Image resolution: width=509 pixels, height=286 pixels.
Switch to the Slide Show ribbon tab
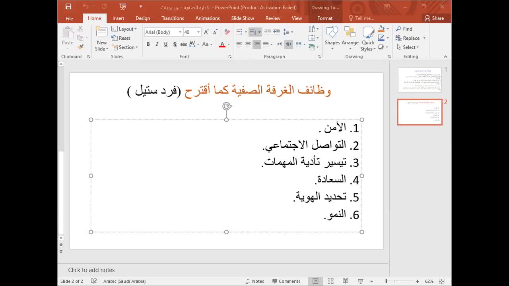[243, 18]
